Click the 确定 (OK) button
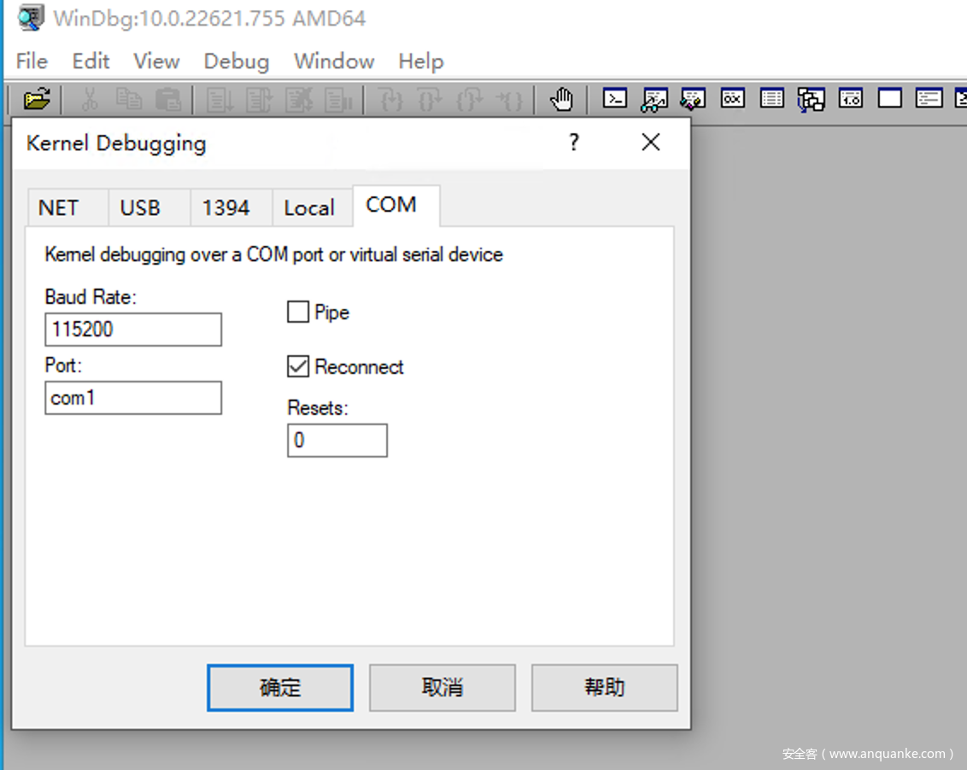967x770 pixels. tap(280, 687)
